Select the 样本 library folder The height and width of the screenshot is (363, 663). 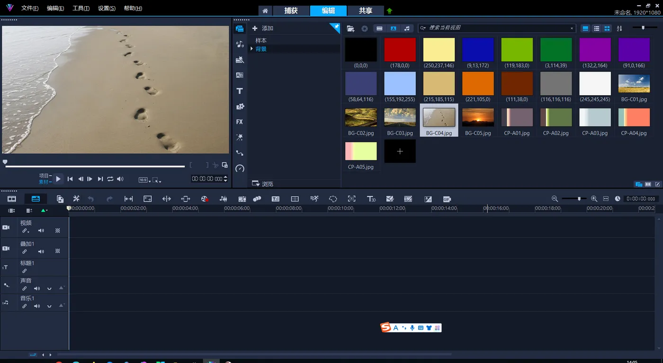[x=261, y=41]
